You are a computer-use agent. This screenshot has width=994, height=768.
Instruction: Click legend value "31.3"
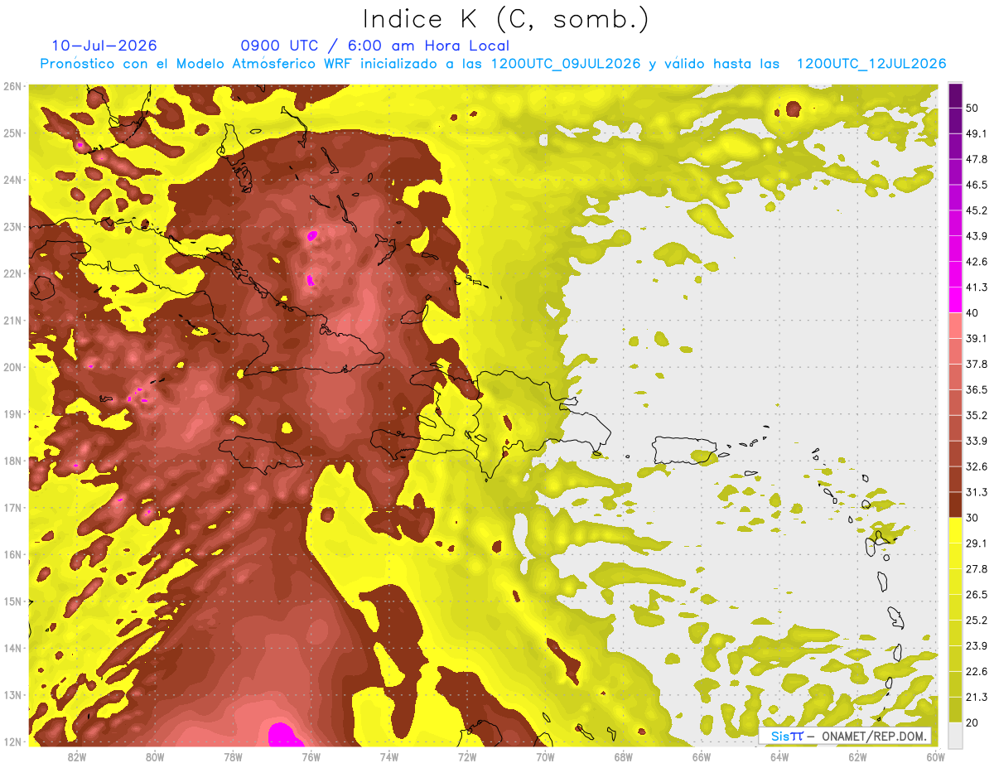[976, 492]
